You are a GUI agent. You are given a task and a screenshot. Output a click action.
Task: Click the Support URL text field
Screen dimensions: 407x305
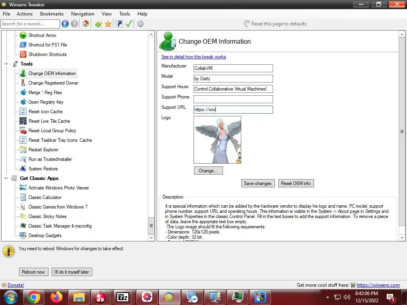point(233,110)
